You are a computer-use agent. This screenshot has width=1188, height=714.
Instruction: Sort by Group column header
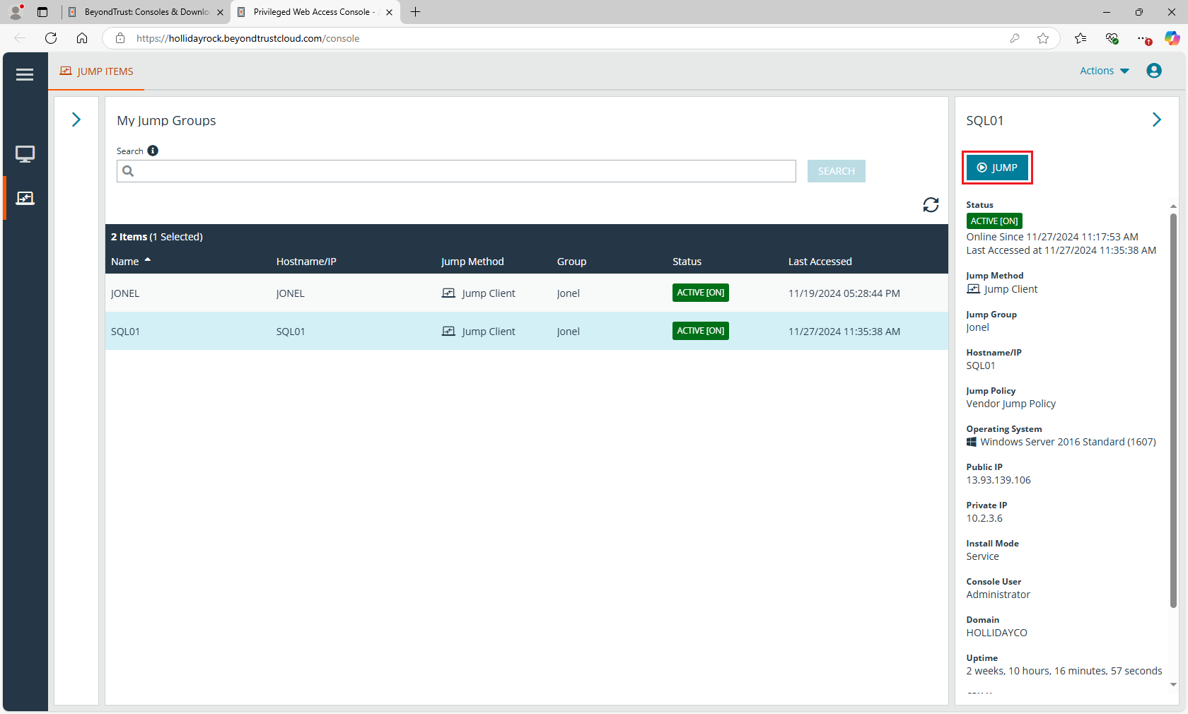(x=571, y=262)
